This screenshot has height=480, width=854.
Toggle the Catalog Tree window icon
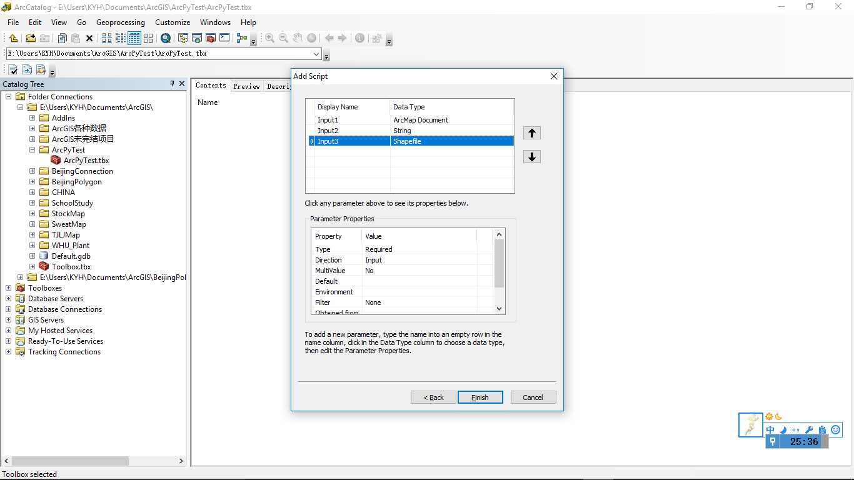[183, 38]
